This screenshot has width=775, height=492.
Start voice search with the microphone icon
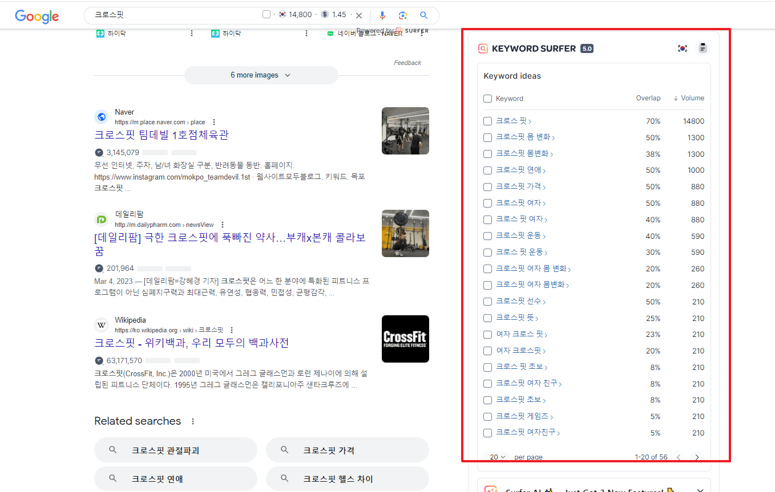(382, 15)
